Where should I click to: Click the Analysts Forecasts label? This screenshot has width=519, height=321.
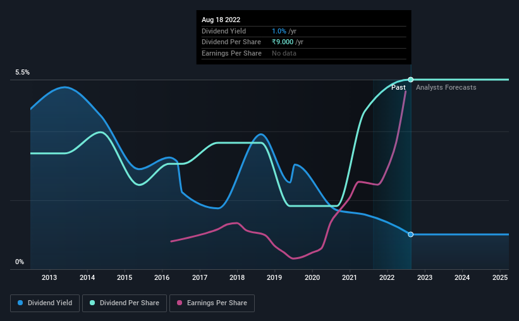pyautogui.click(x=446, y=87)
